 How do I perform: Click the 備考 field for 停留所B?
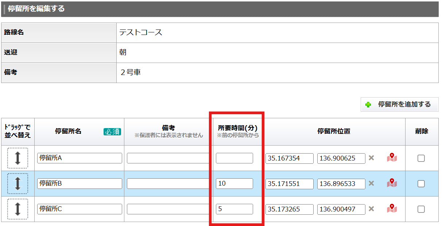[168, 184]
